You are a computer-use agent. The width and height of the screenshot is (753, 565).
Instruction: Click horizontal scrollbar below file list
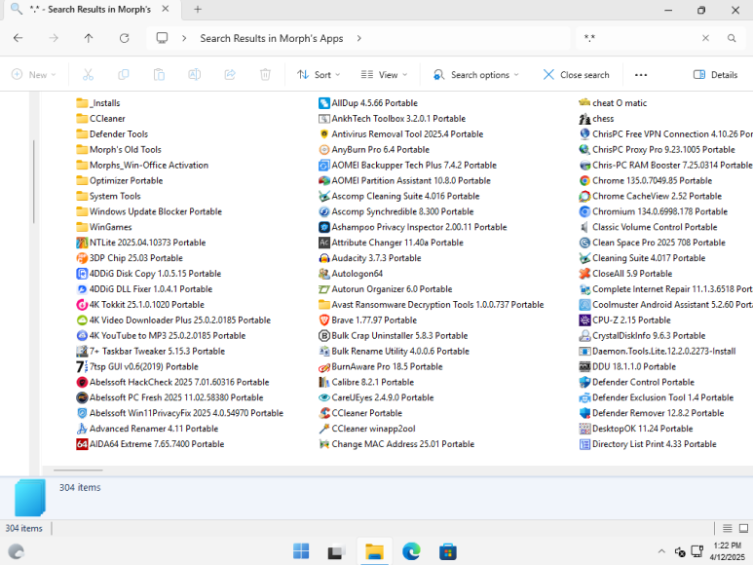[x=78, y=470]
